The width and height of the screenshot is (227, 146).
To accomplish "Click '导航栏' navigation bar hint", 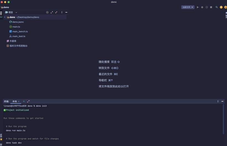I will 106,80.
